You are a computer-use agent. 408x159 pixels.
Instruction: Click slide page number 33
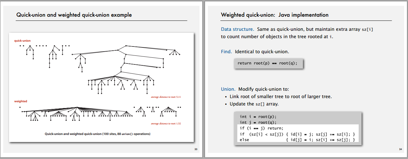click(196, 149)
